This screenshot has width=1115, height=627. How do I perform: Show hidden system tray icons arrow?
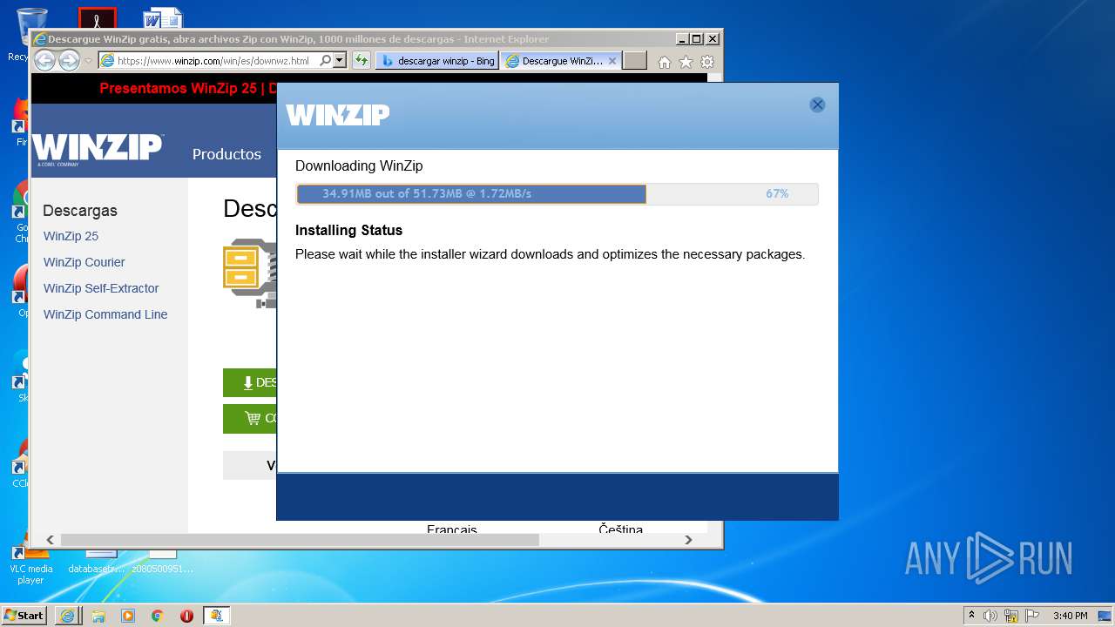click(x=972, y=616)
